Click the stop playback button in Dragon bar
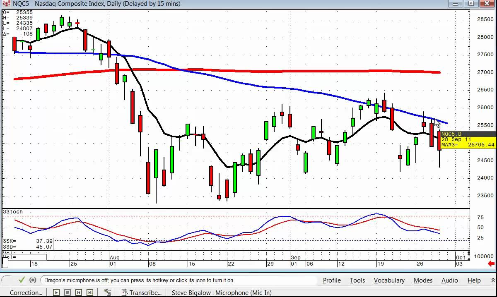 click(68, 292)
